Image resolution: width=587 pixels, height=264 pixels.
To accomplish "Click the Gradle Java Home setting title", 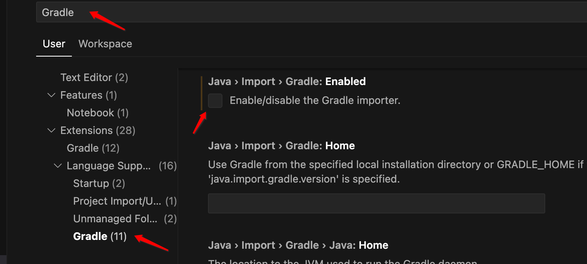I will pyautogui.click(x=298, y=245).
